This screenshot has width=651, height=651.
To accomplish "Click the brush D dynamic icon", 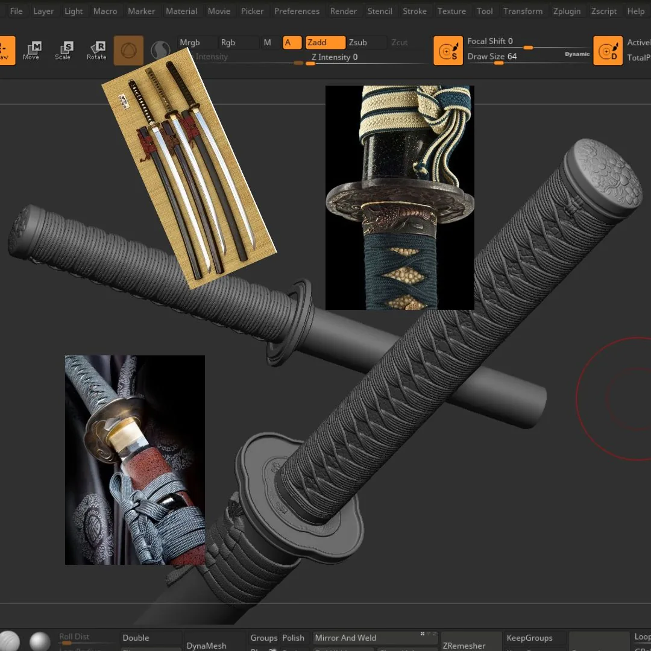I will point(608,50).
